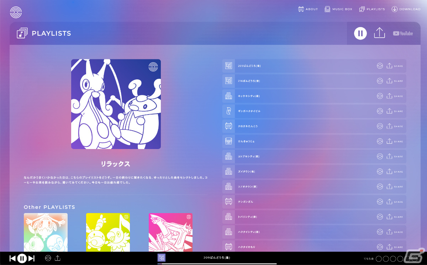This screenshot has height=265, width=427.
Task: Click the Poké Ball icon for けんきゅうじょ
Action: coord(380,142)
